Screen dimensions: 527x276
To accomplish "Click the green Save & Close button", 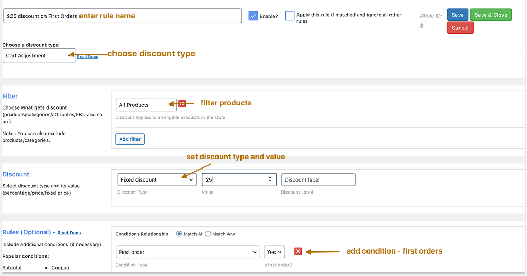I will point(491,15).
